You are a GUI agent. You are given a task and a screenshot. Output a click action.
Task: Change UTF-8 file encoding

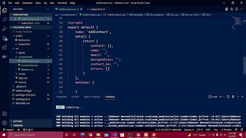pos(199,130)
